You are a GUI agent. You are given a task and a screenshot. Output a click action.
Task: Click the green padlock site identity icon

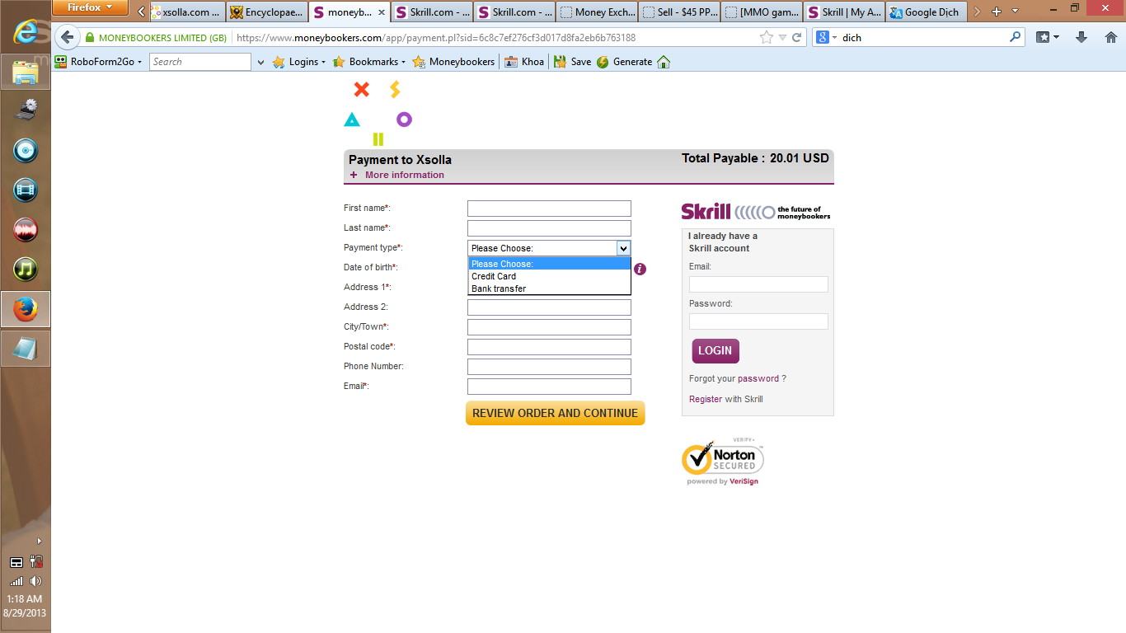[89, 37]
